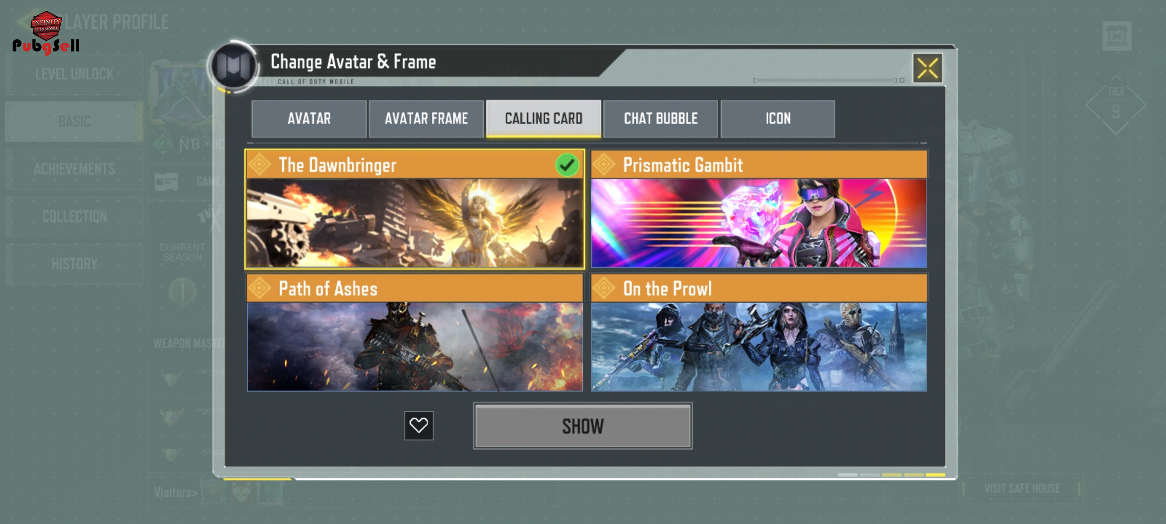Select the Calling Card tab
The width and height of the screenshot is (1166, 524).
point(544,119)
